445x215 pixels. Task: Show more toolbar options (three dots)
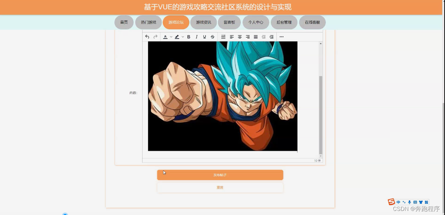click(282, 37)
